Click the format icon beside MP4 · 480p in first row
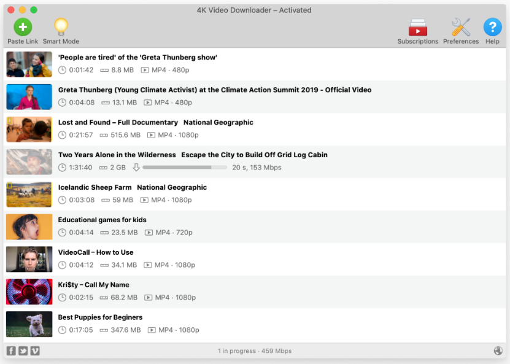510x364 pixels. click(x=145, y=70)
